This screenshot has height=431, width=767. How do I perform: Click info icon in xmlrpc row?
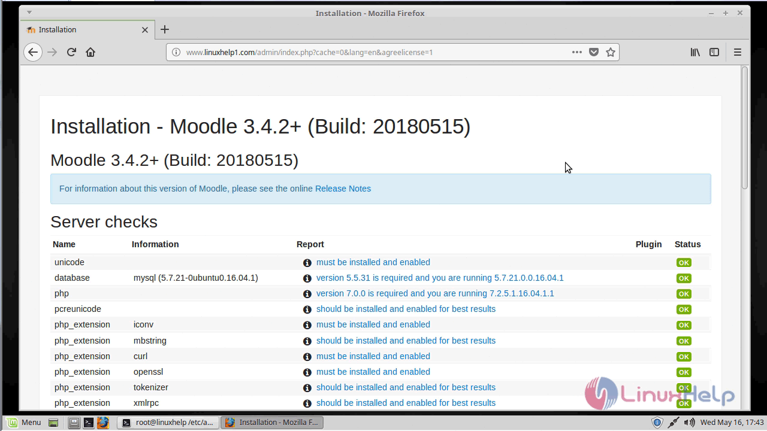click(x=307, y=403)
